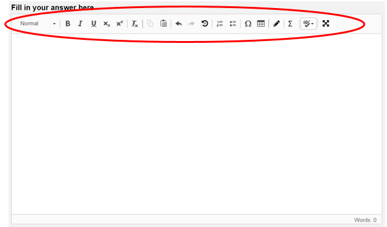Expand the ABC spell check dropdown

pos(309,24)
